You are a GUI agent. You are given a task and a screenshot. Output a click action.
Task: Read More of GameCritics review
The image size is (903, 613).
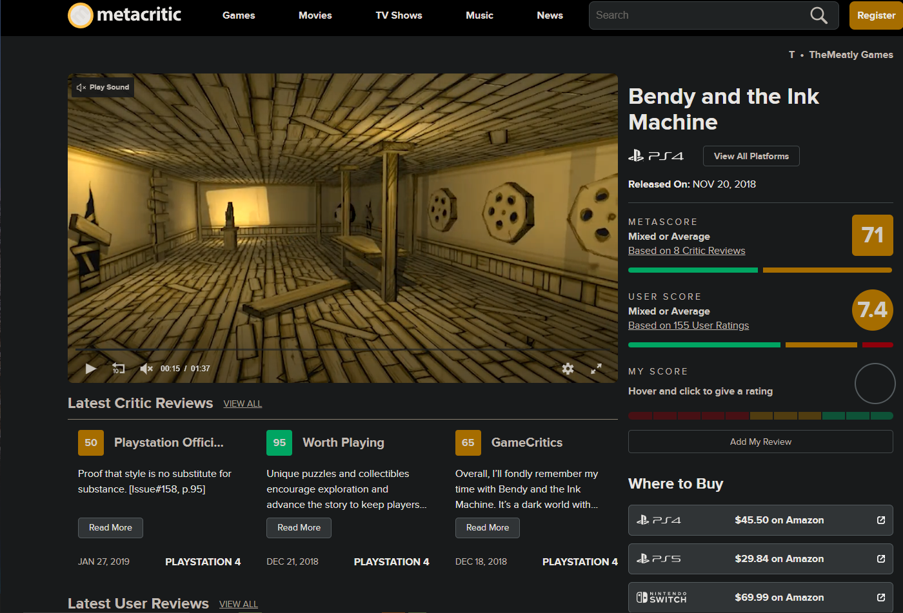(488, 528)
